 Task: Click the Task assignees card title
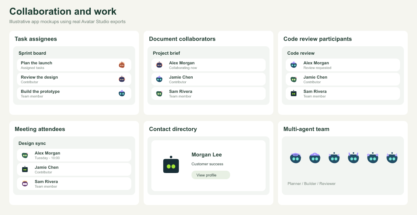point(36,39)
